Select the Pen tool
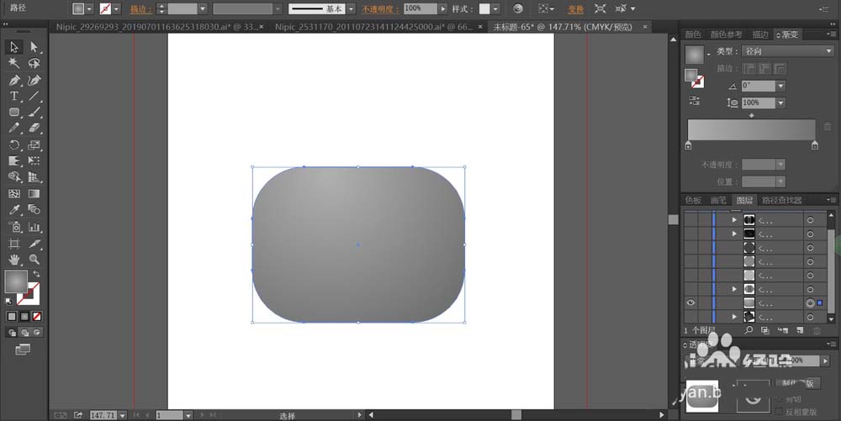 pos(14,81)
